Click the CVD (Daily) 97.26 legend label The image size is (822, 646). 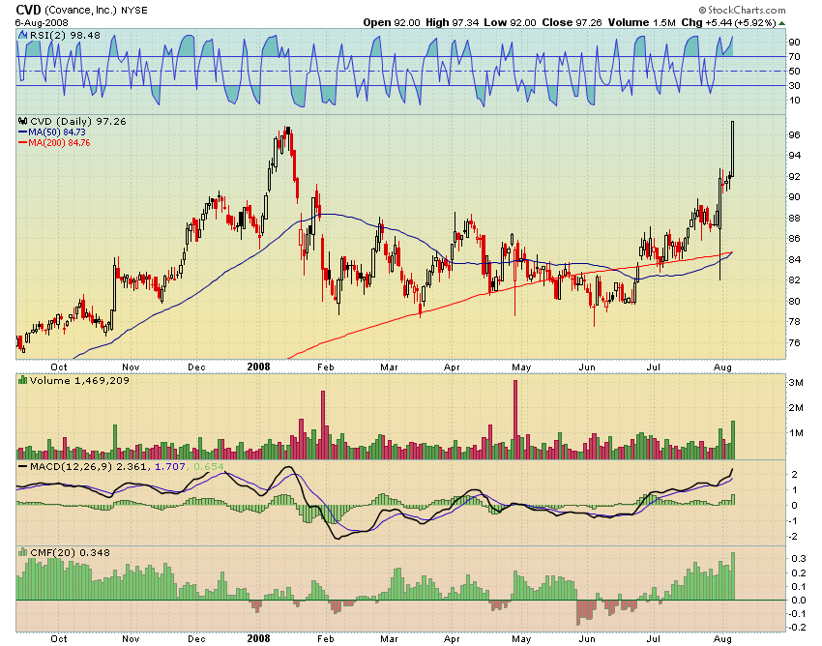coord(78,121)
